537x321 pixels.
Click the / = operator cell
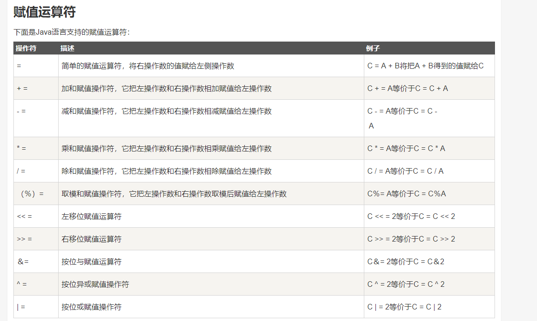coord(21,171)
